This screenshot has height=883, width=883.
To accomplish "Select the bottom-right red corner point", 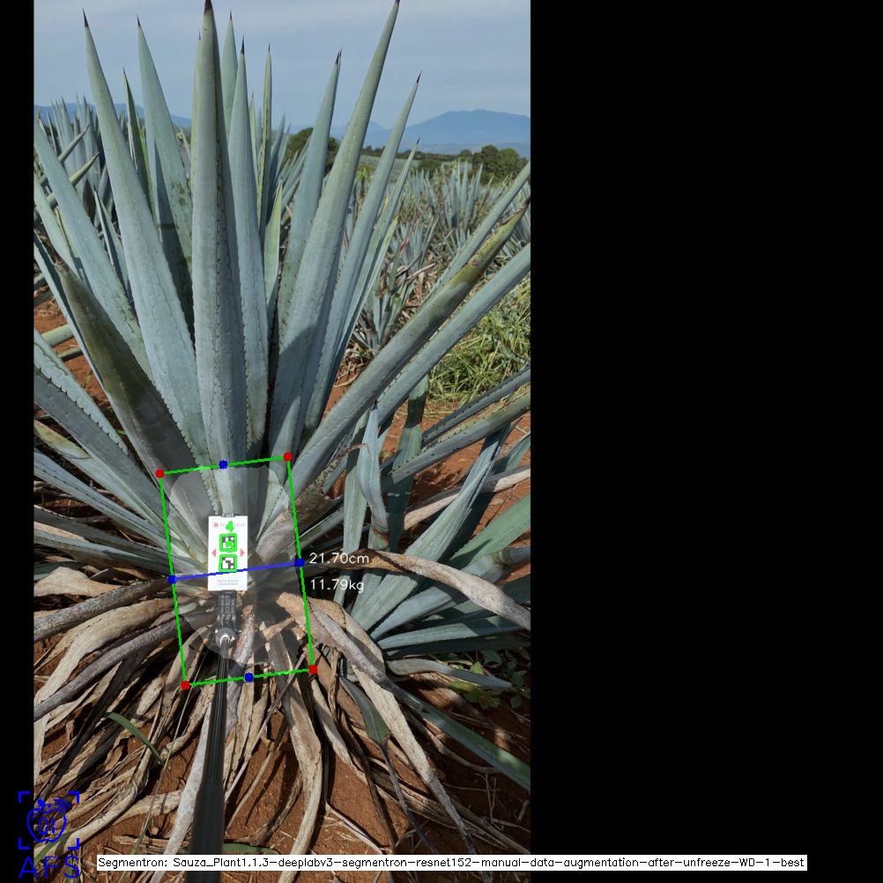I will click(313, 670).
